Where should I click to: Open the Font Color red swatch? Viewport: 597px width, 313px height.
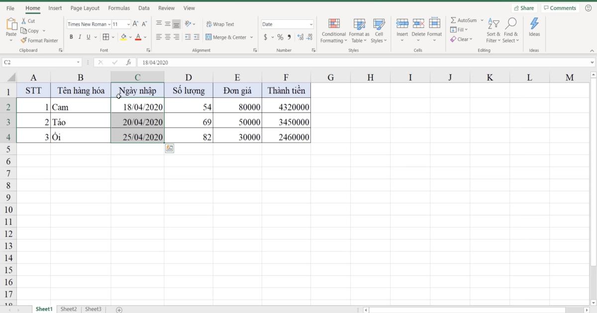(x=137, y=37)
